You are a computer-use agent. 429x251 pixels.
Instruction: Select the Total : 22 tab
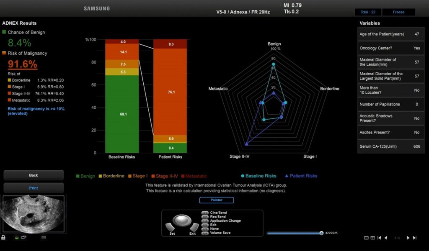pos(368,12)
